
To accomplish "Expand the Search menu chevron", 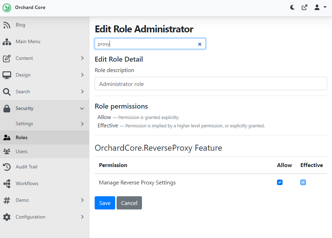I will 82,92.
